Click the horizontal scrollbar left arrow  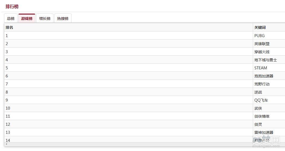[7, 144]
